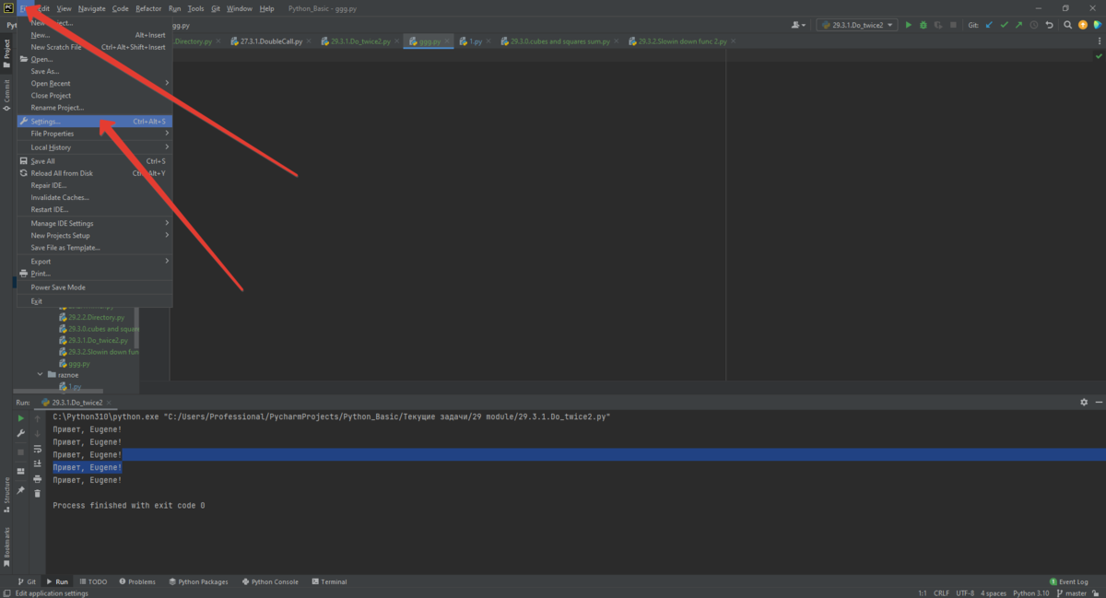Choose Save All in the File menu
Image resolution: width=1106 pixels, height=598 pixels.
pos(94,161)
